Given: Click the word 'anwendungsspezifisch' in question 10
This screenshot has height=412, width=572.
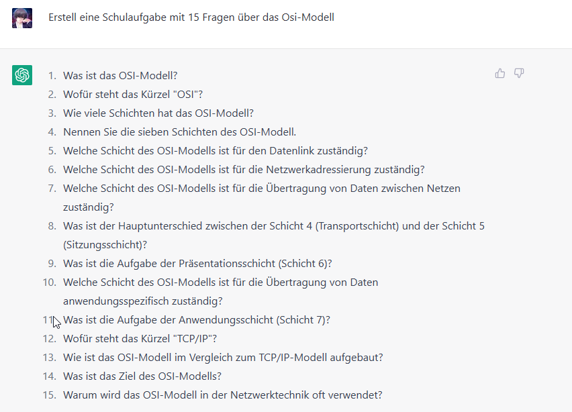Looking at the screenshot, I should click(111, 301).
